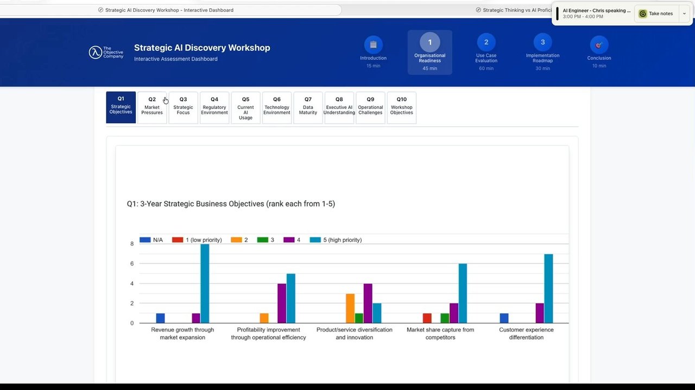
Task: Click the Customer experience differentiation label
Action: pyautogui.click(x=526, y=334)
